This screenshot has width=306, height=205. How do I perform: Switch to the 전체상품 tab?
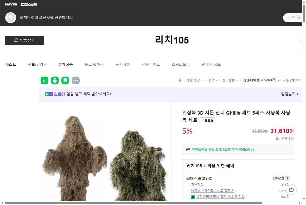click(x=66, y=64)
